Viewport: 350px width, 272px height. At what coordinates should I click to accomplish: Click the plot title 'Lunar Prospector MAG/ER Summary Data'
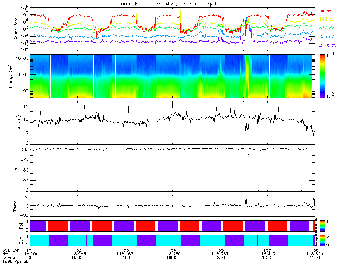click(172, 4)
